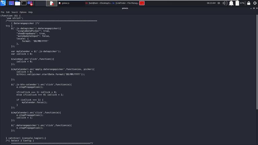Click the "[ Daterangepicker ]*/" comment text
Screen dimensions: 258x145
(25, 23)
